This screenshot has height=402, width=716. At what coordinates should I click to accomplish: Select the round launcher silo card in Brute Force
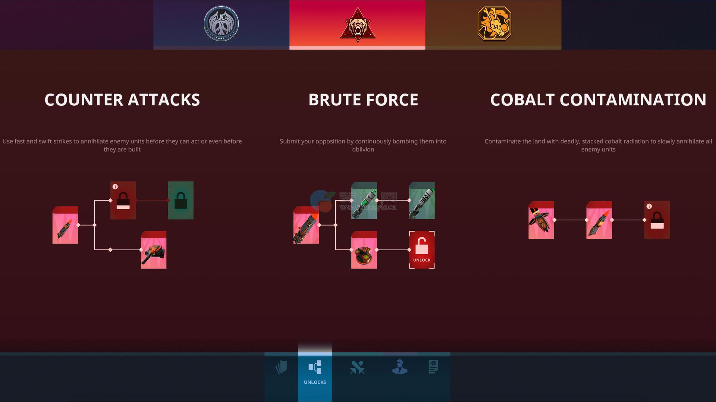(364, 250)
